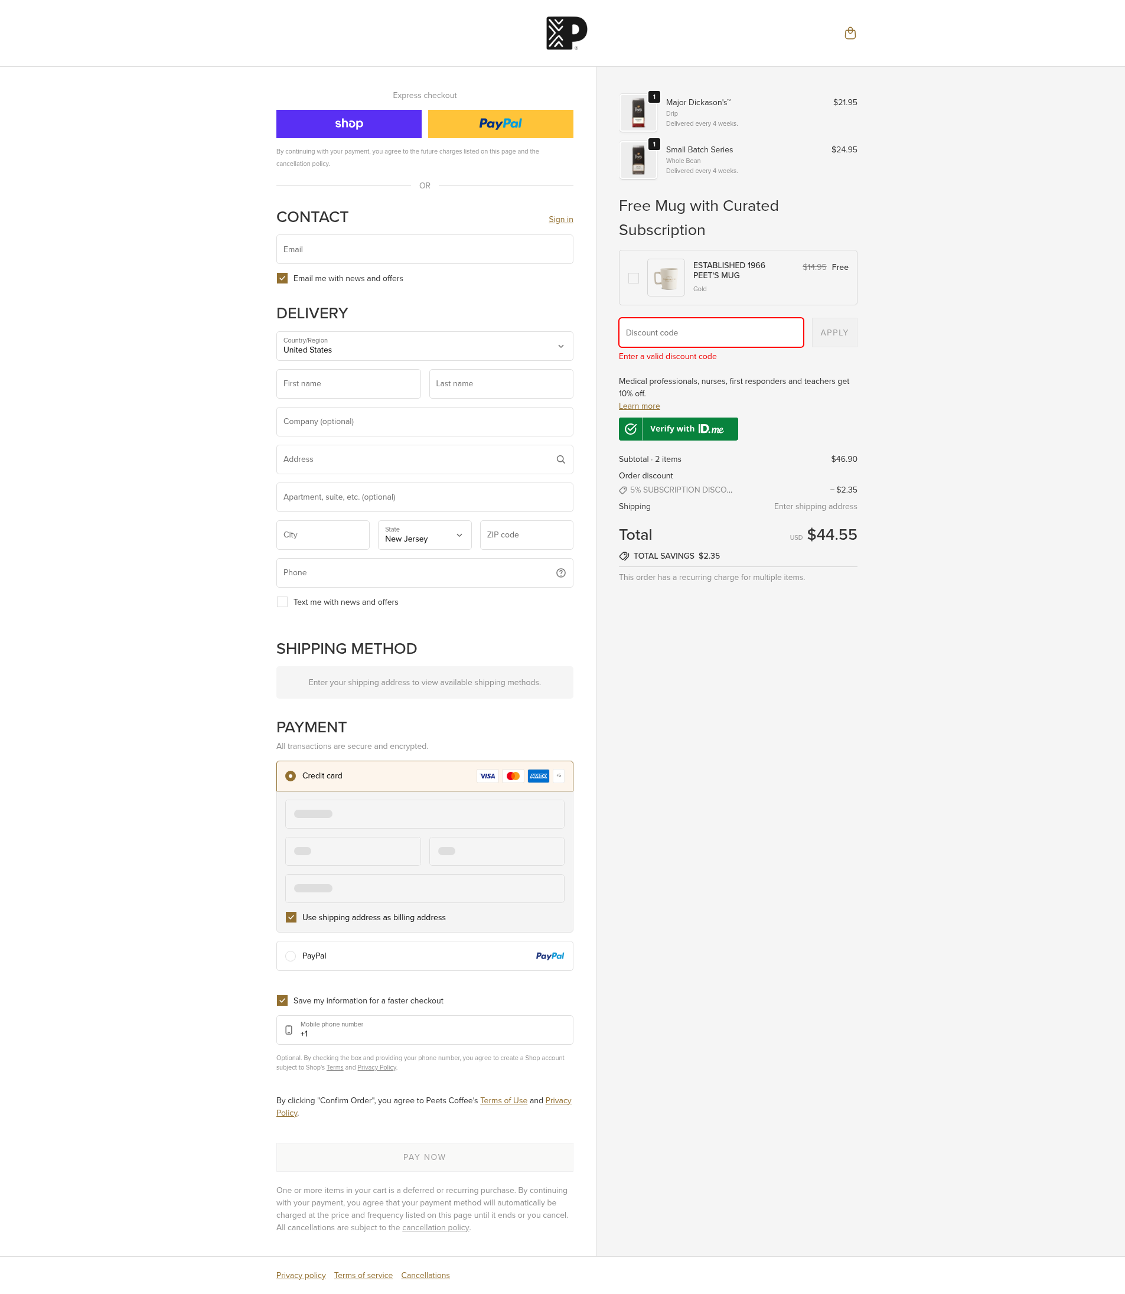Screen dimensions: 1125x1294
Task: Uncheck Email me with news and offers
Action: (x=282, y=278)
